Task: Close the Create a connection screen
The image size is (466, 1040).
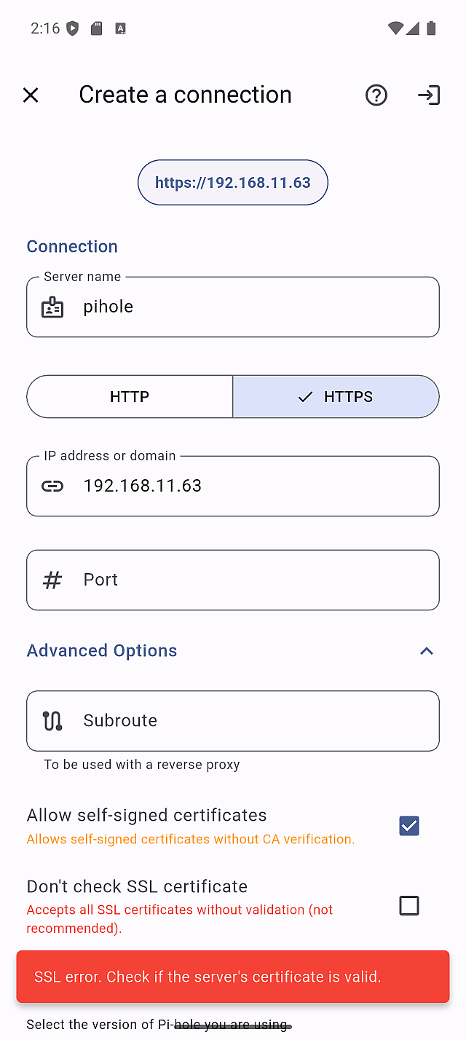Action: click(x=31, y=95)
